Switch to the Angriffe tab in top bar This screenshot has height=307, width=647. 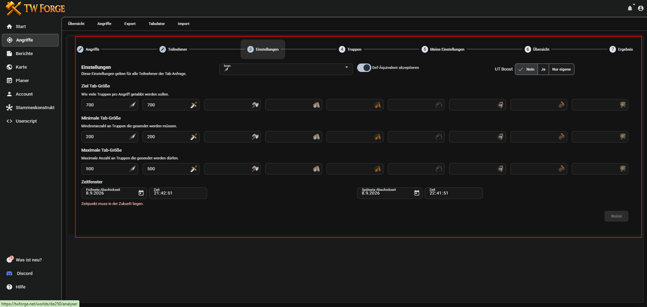click(104, 24)
